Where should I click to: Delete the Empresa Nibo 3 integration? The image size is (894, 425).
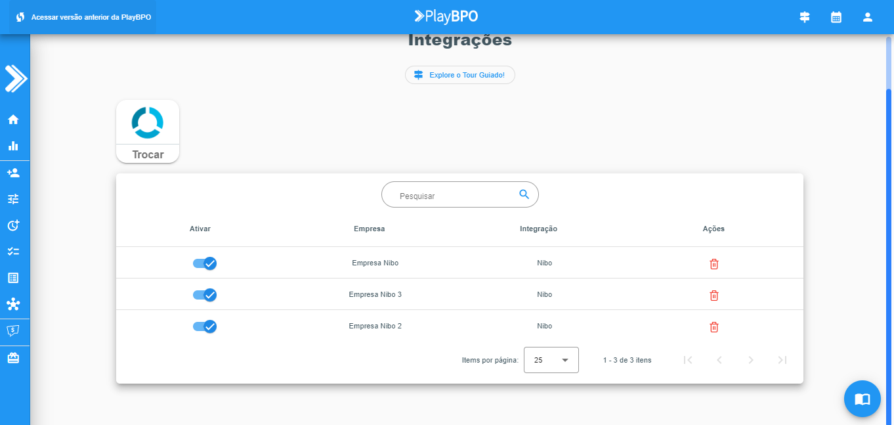point(714,296)
